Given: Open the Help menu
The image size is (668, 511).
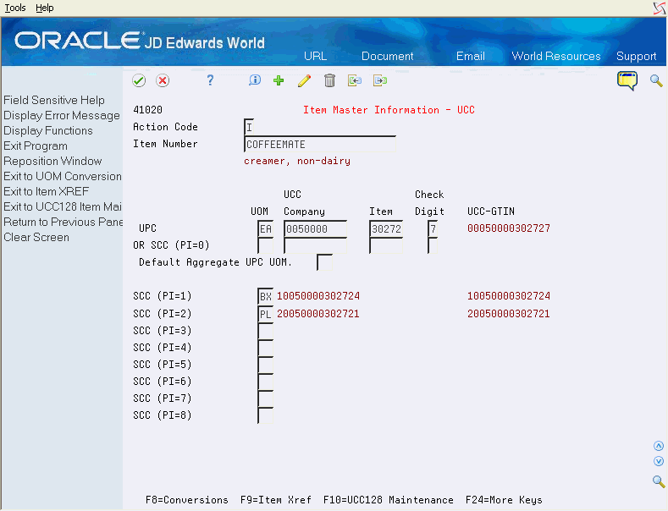Looking at the screenshot, I should pos(44,8).
